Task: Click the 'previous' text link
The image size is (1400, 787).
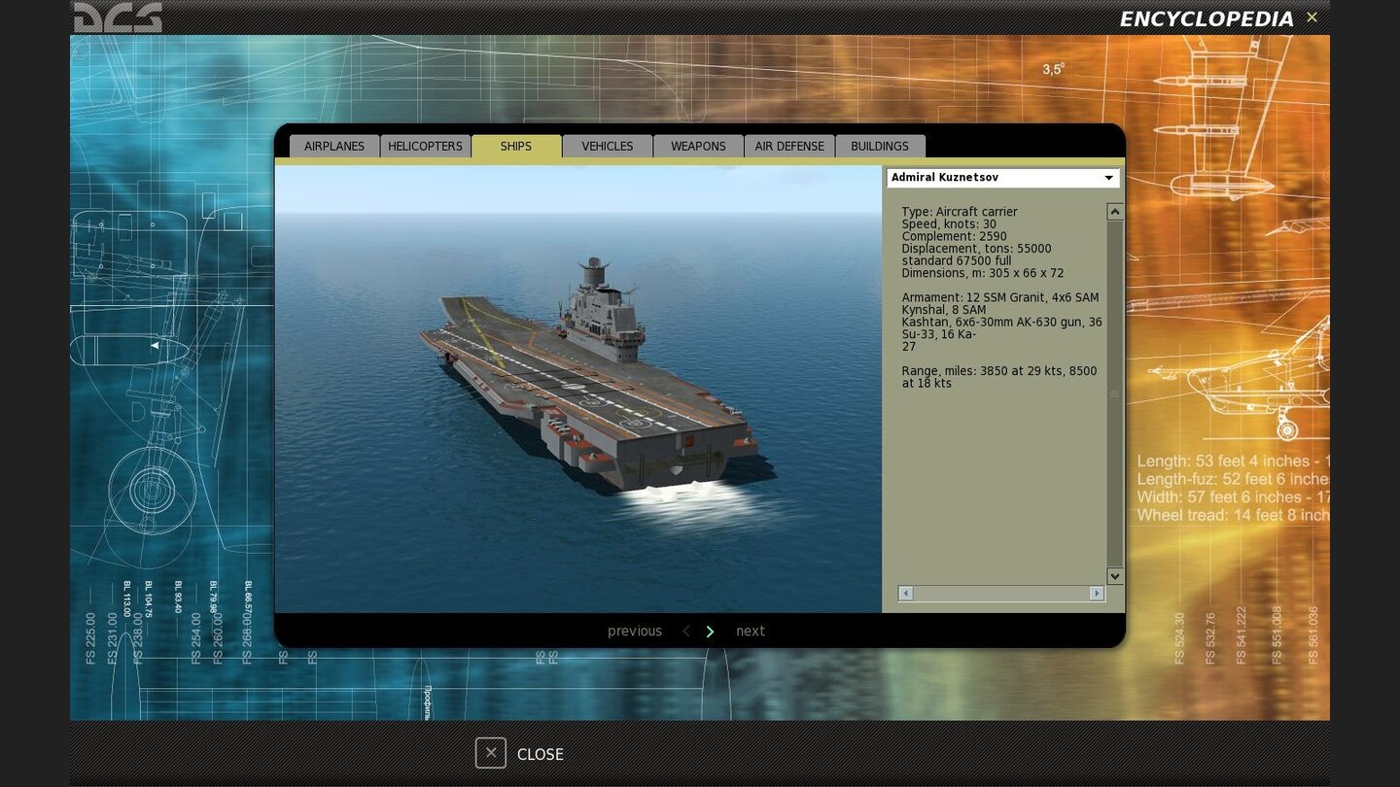Action: (x=635, y=632)
